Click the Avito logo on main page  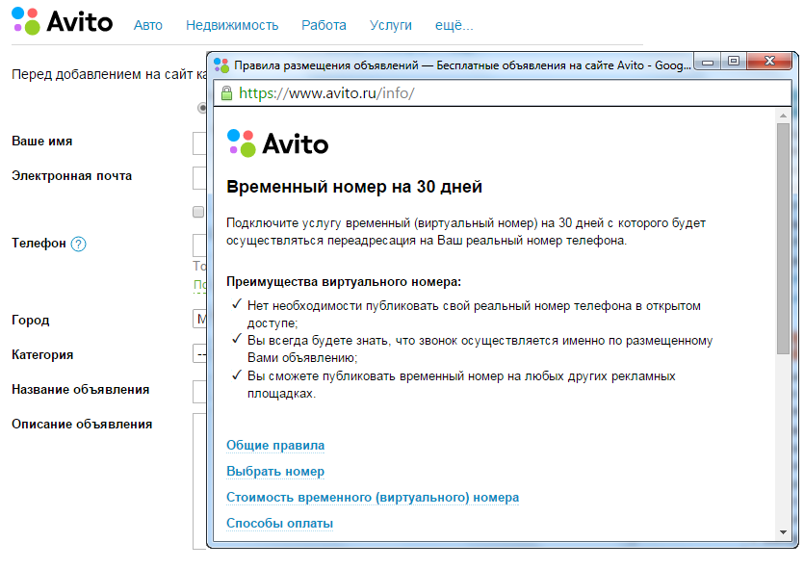pyautogui.click(x=62, y=21)
